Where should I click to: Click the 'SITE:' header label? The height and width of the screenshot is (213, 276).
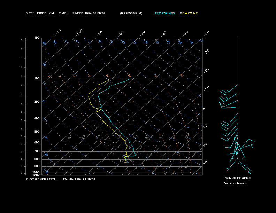30,13
